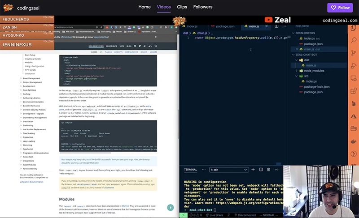Go to the Home tab
359x218 pixels.
coord(144,7)
